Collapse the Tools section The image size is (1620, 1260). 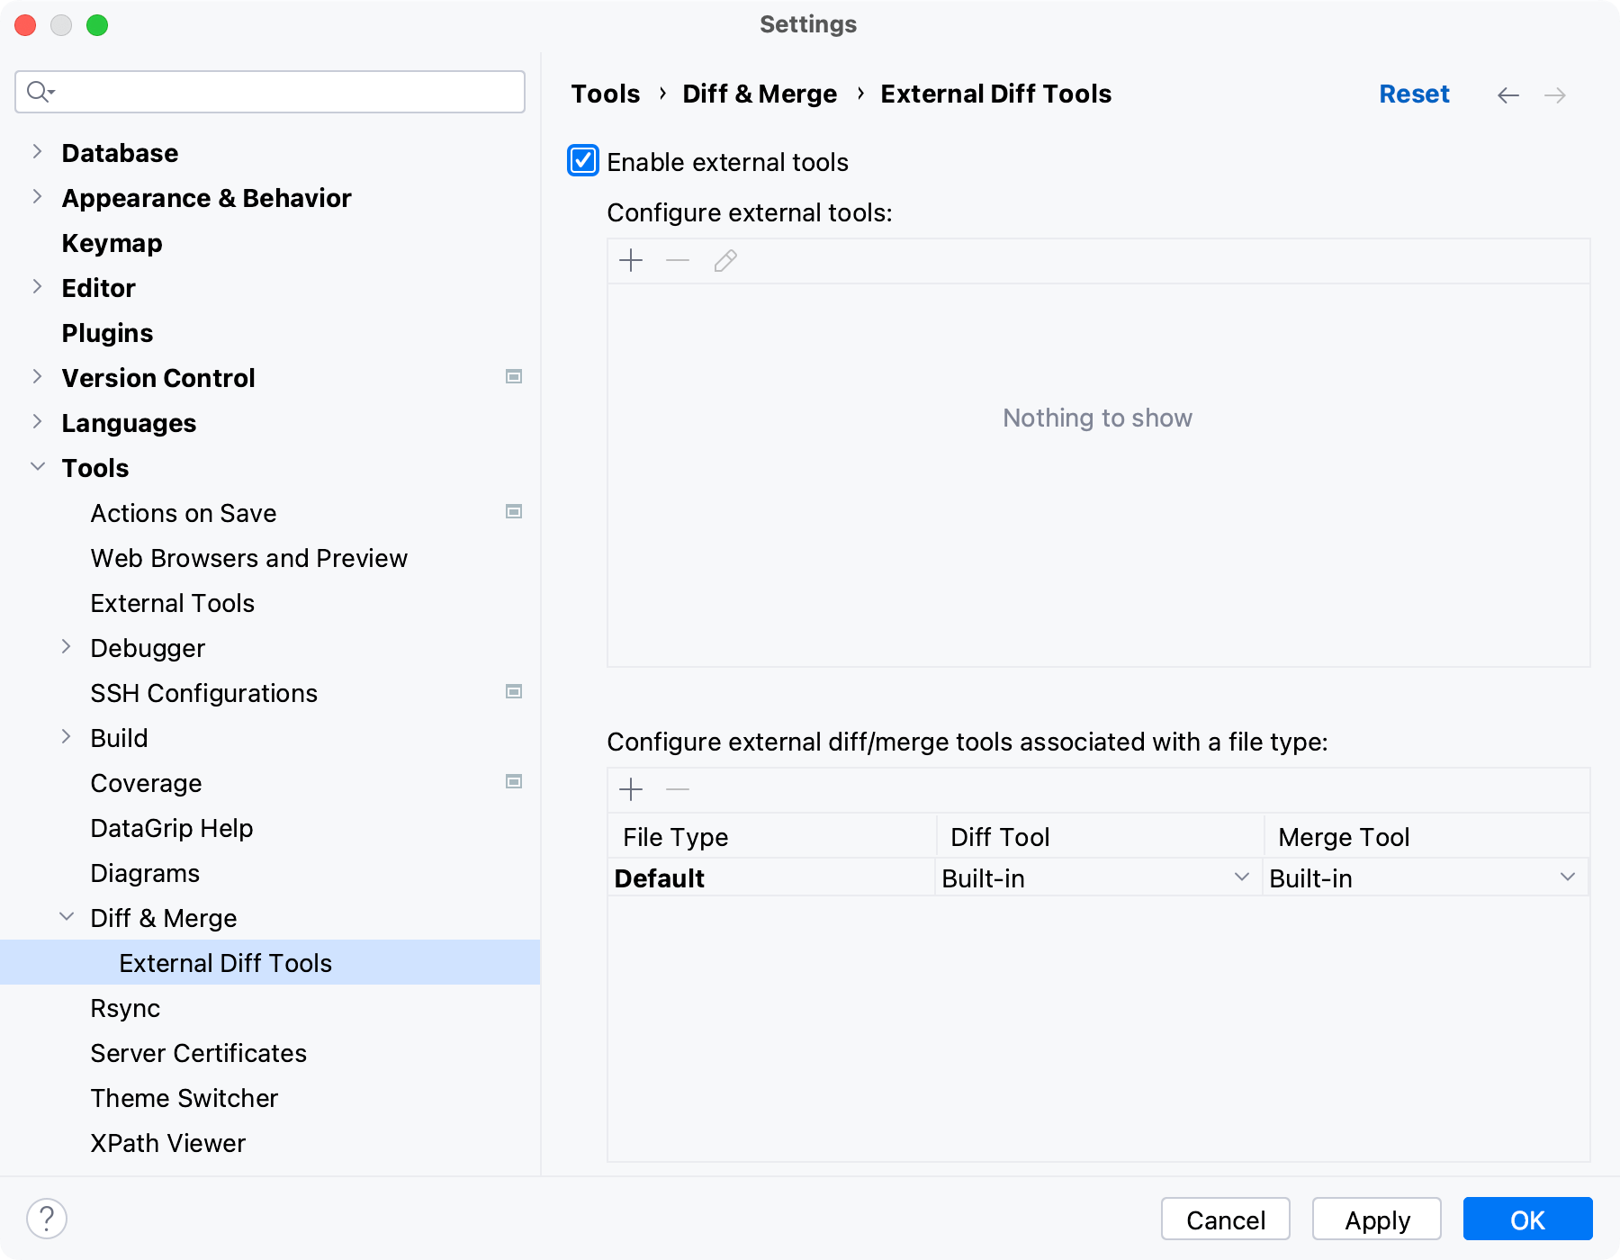38,467
